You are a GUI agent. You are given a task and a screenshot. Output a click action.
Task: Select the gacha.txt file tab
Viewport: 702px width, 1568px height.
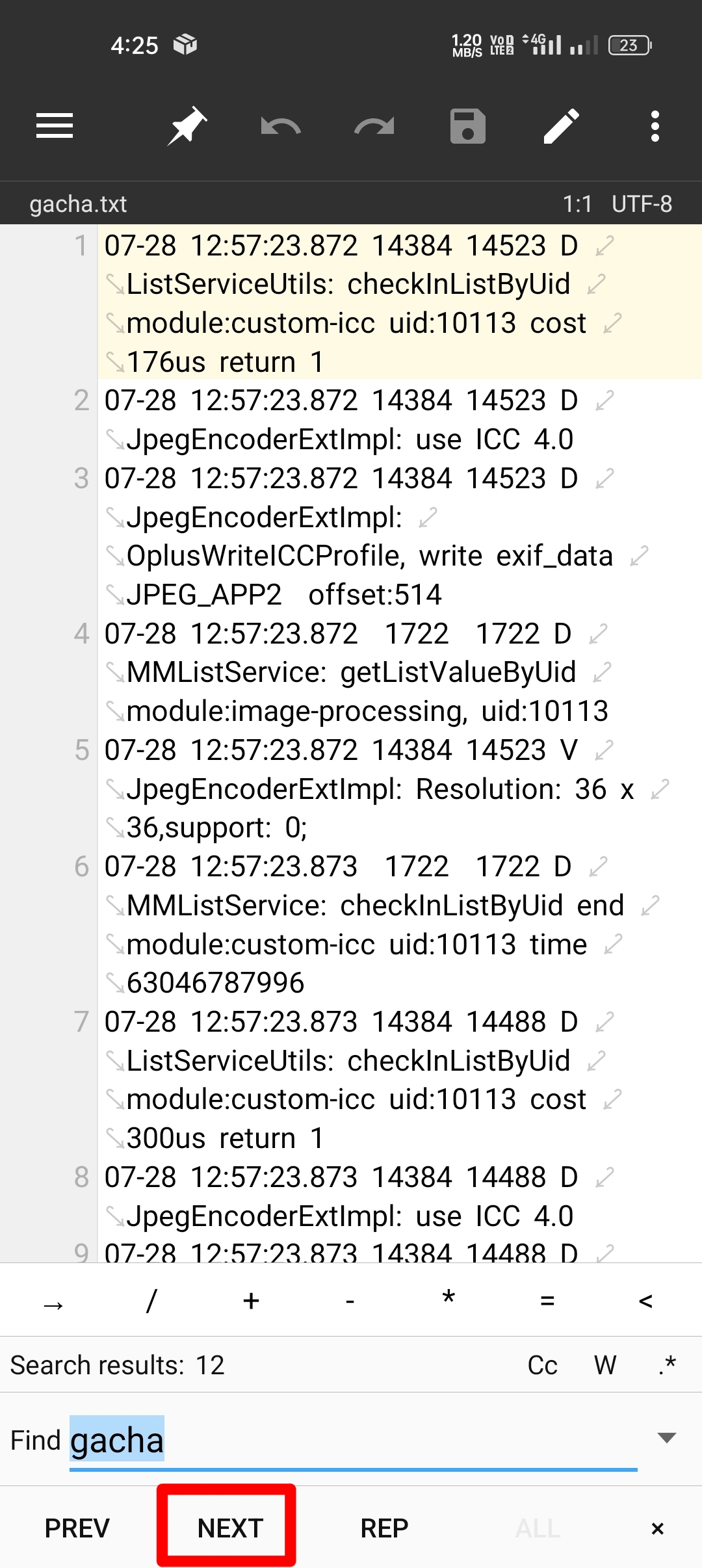point(78,204)
